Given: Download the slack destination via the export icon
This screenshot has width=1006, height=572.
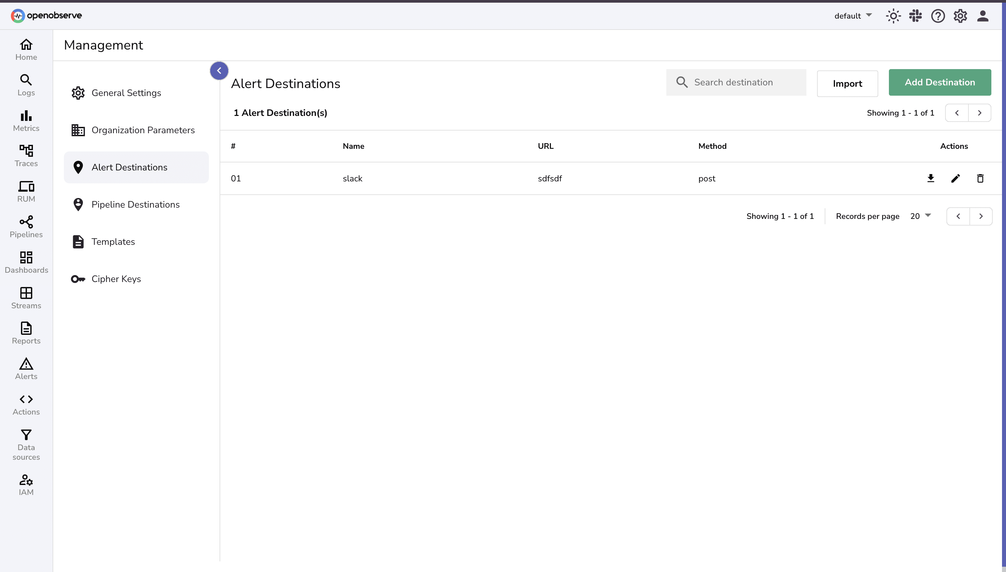Looking at the screenshot, I should [x=931, y=178].
